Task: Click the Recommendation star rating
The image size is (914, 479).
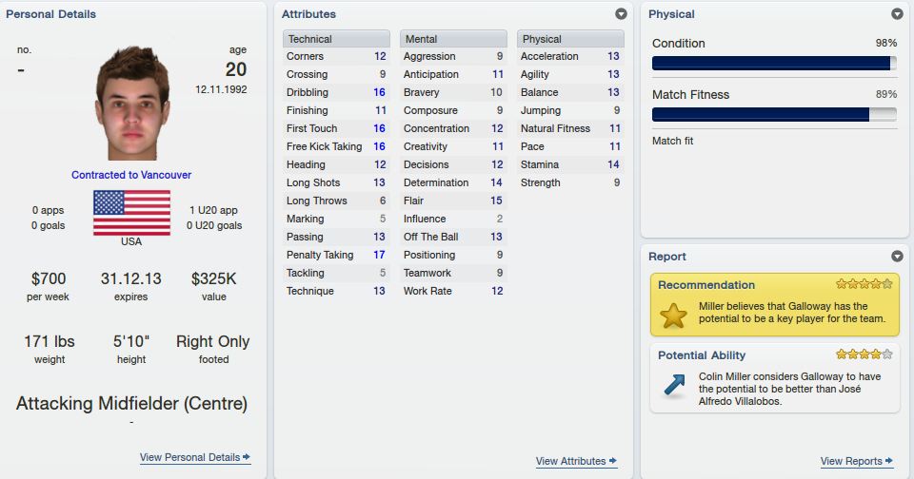Action: 864,284
